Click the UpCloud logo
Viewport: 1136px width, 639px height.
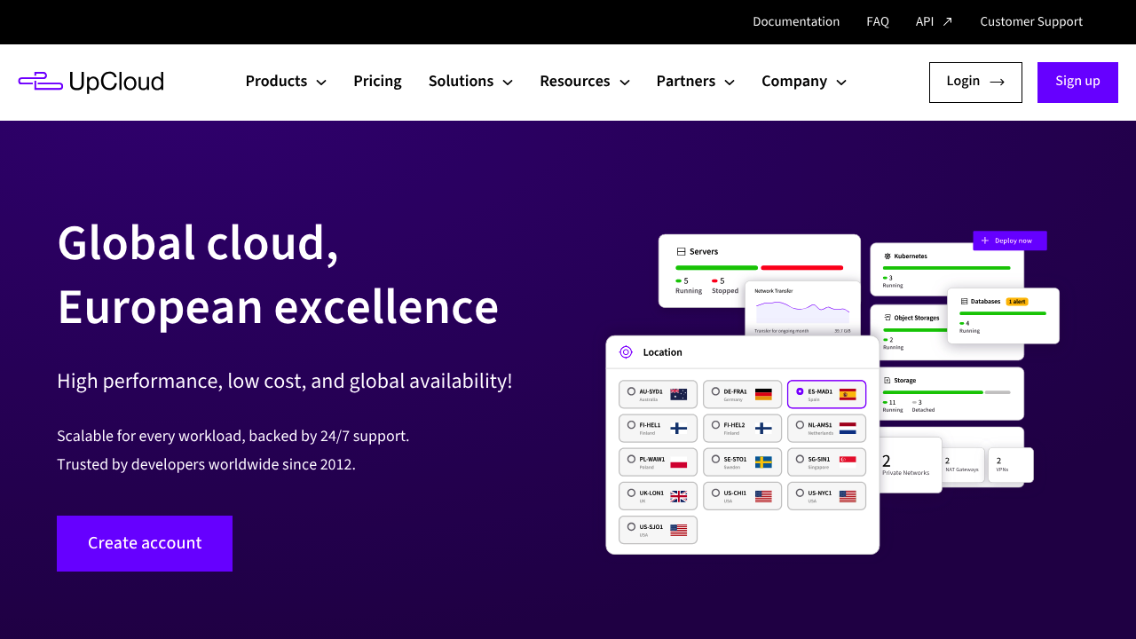click(x=91, y=82)
